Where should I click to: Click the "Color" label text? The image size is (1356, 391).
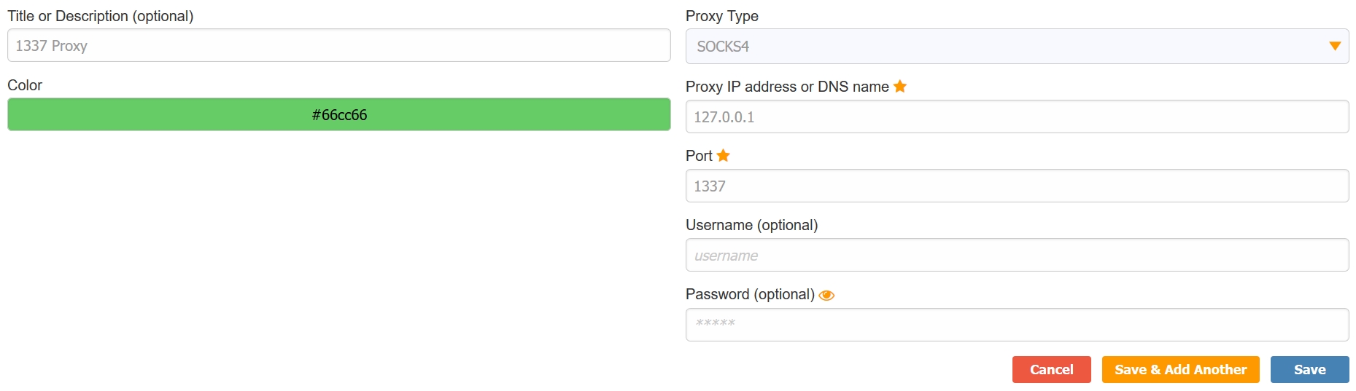(x=25, y=85)
